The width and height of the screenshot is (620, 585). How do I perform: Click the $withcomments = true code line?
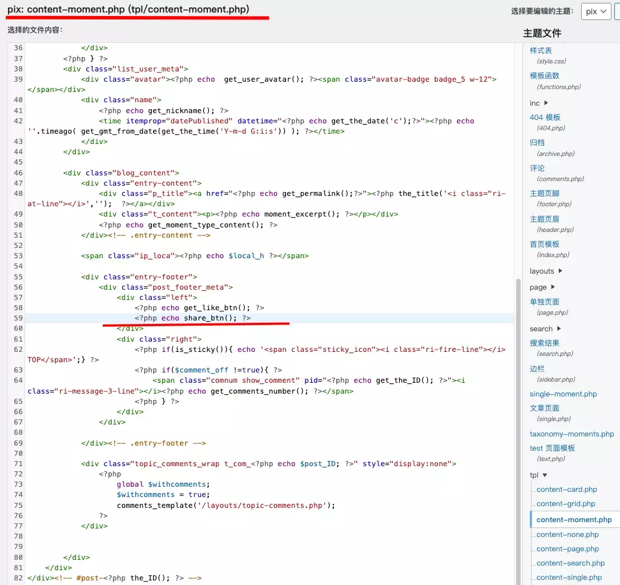[163, 494]
